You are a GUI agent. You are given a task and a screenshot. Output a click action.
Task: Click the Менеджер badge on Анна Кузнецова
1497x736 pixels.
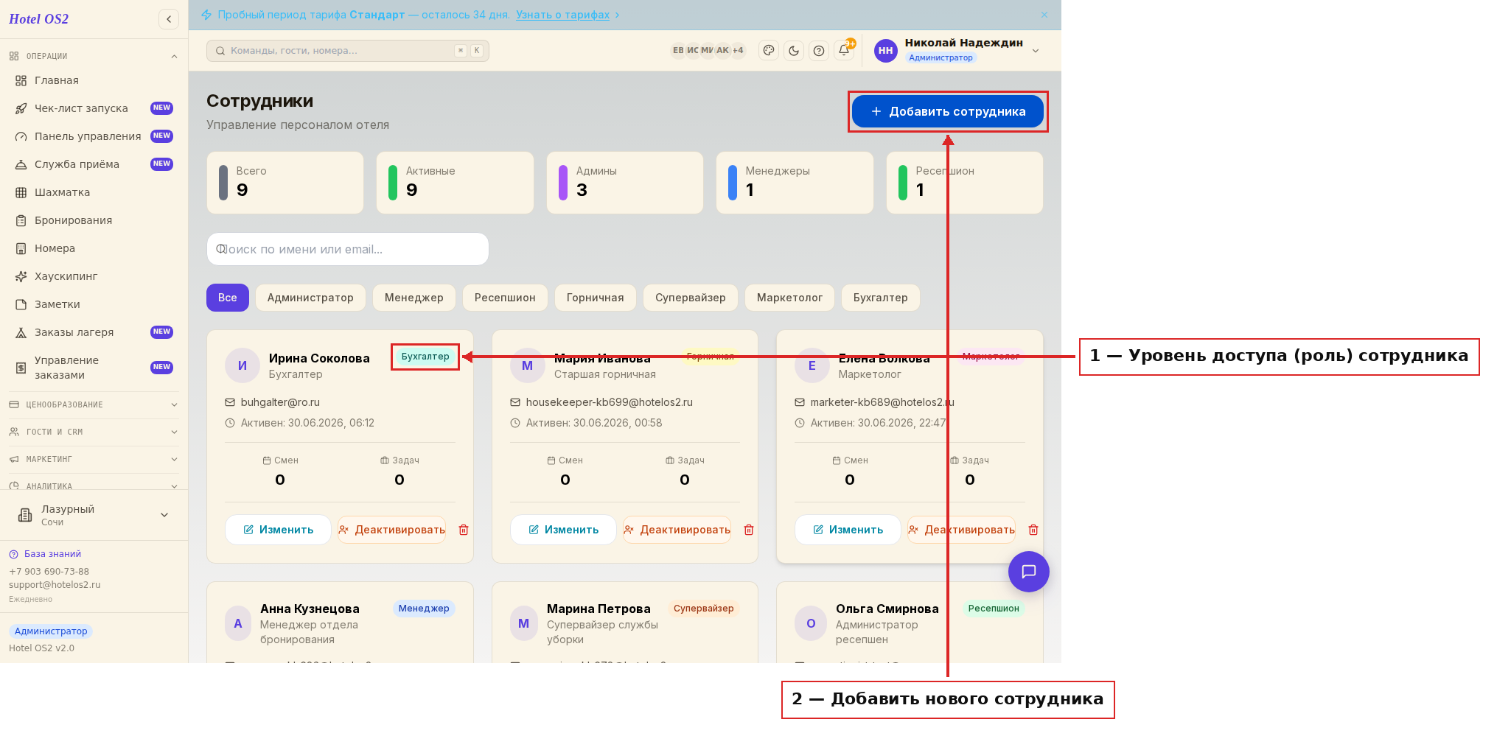[424, 609]
